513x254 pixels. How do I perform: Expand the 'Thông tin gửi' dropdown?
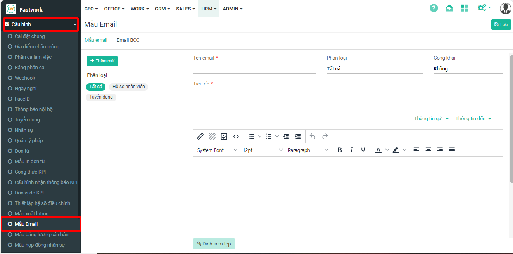tap(431, 119)
